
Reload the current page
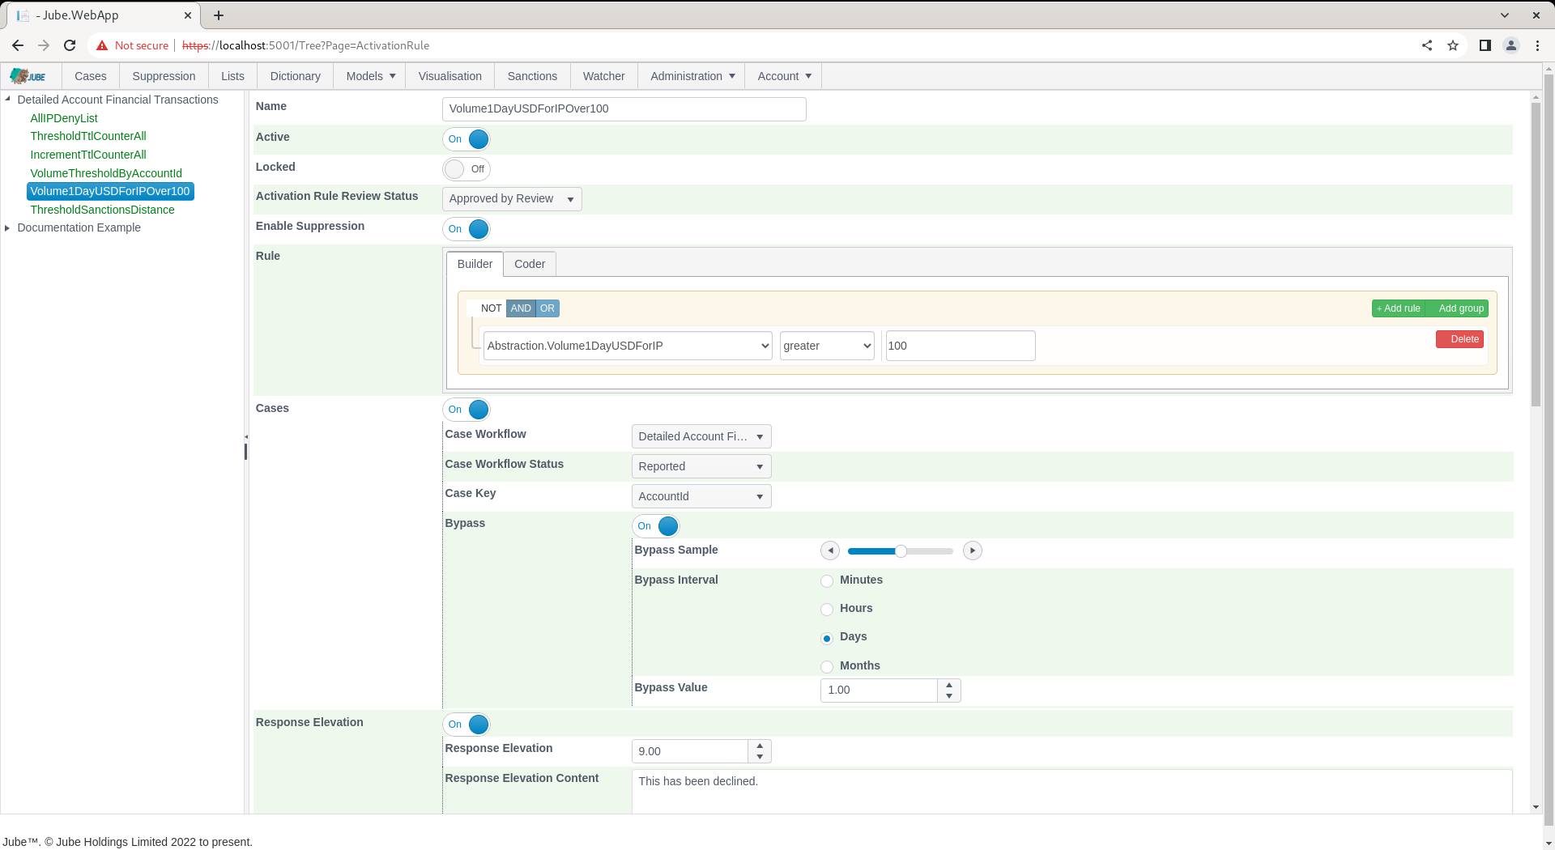point(70,45)
